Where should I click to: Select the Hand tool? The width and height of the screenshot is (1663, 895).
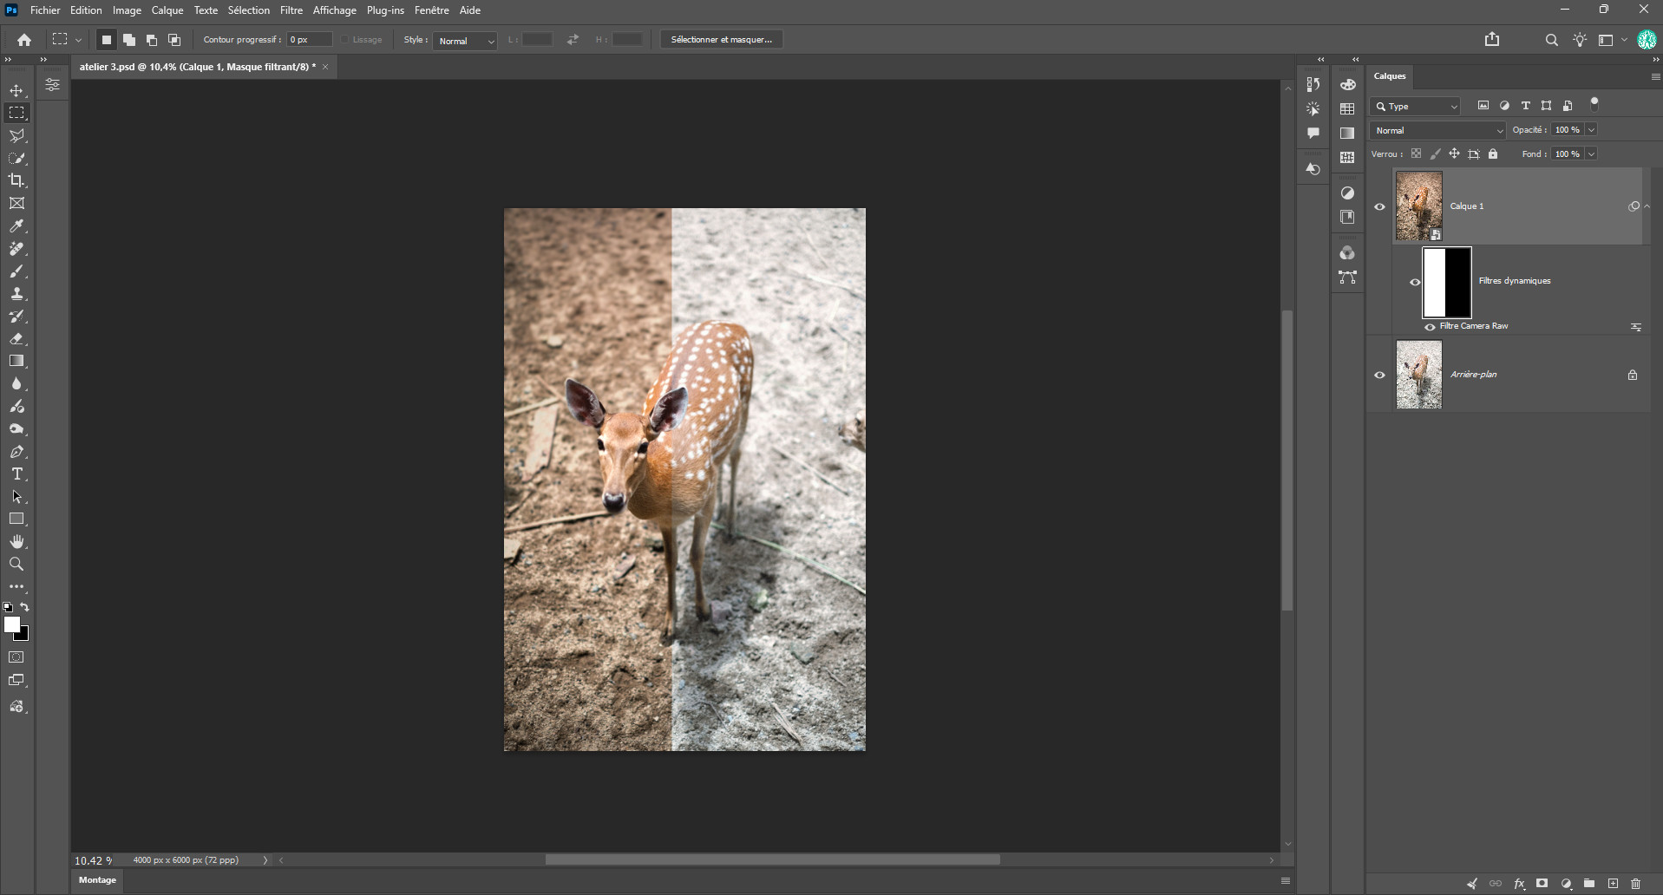click(x=16, y=541)
